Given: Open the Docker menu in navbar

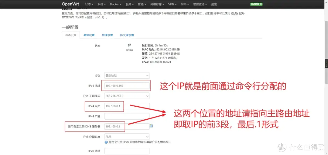Looking at the screenshot, I should [115, 4].
